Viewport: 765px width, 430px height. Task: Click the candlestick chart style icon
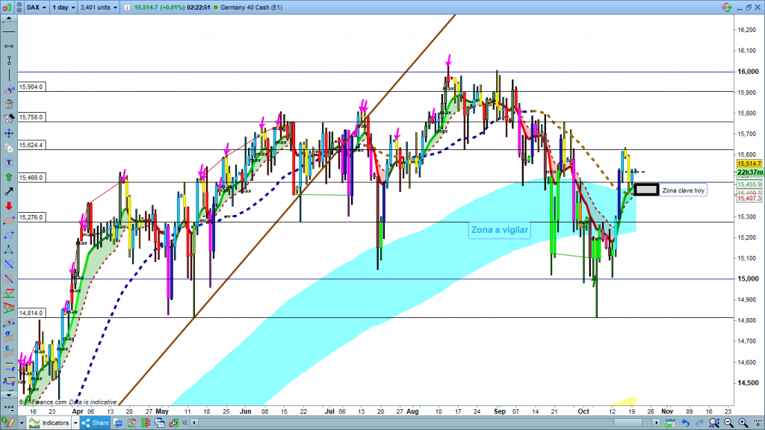pyautogui.click(x=8, y=7)
